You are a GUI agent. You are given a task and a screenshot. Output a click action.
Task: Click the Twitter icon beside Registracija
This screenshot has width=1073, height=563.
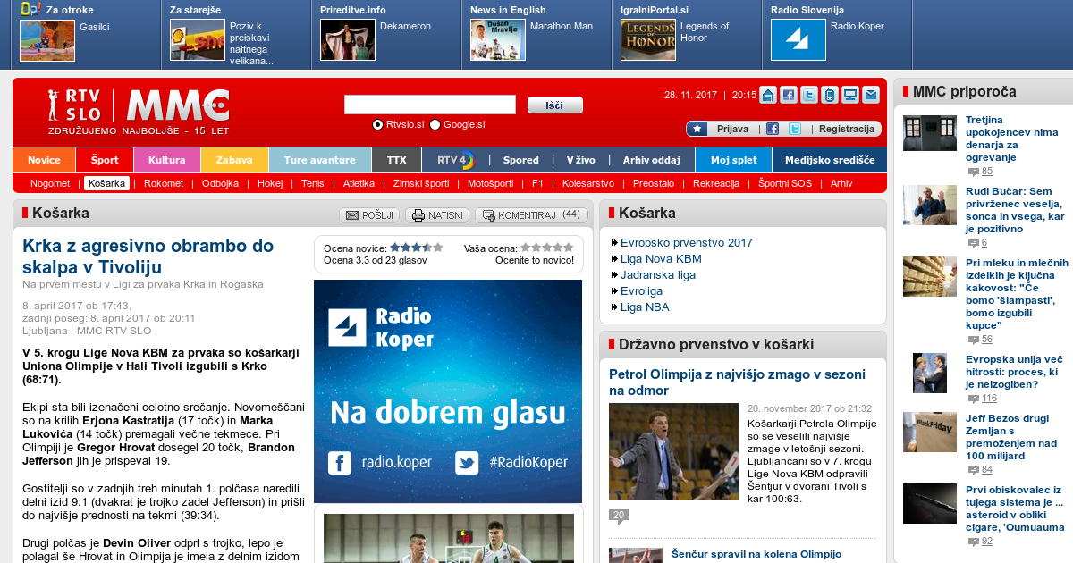pos(794,129)
